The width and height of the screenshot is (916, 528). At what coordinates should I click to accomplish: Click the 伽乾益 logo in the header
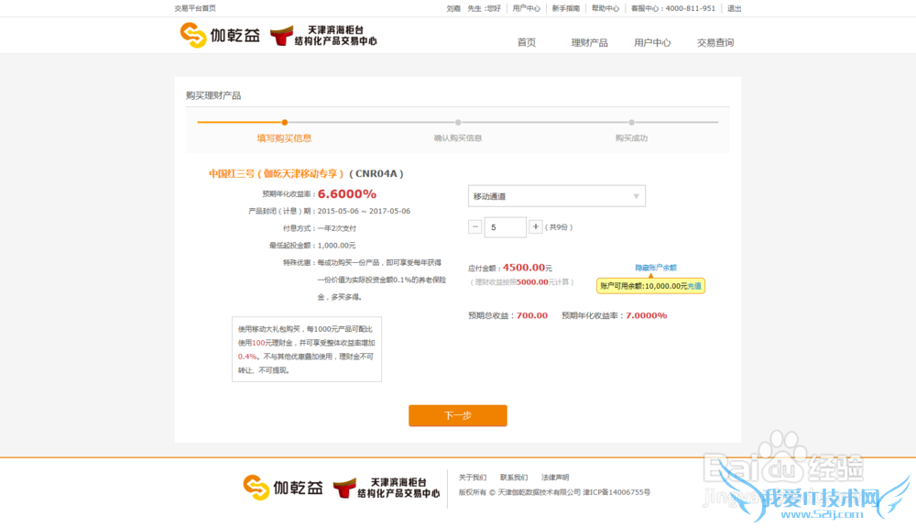[220, 36]
